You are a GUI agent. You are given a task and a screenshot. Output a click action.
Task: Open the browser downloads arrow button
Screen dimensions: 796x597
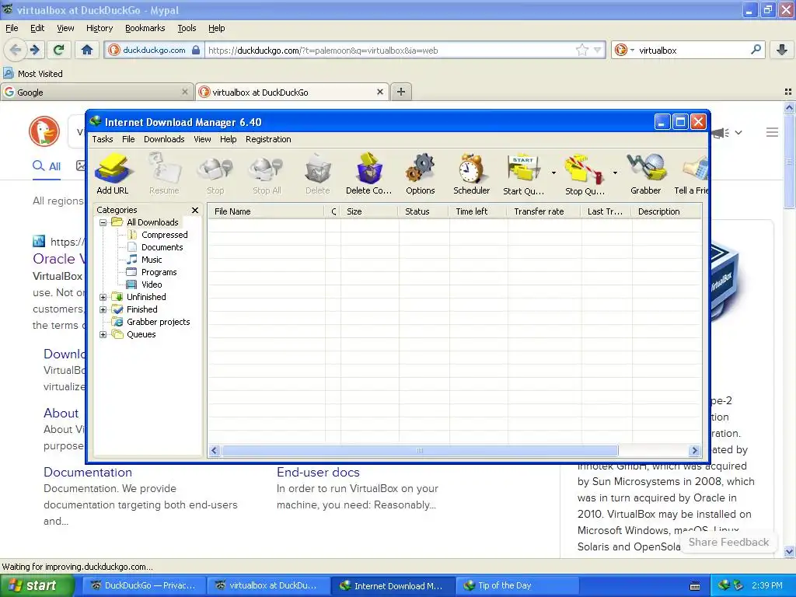[782, 50]
